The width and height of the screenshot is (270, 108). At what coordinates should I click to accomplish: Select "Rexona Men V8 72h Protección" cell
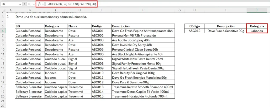(x=143, y=36)
